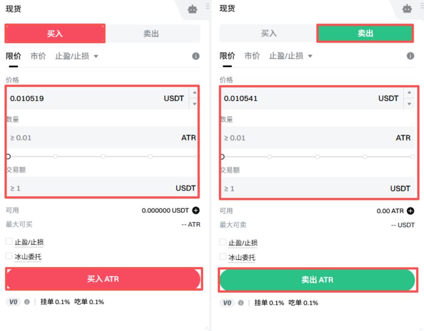
Task: Expand the 止盈/止损 dropdown tab in the buy-order panel
Action: 76,56
